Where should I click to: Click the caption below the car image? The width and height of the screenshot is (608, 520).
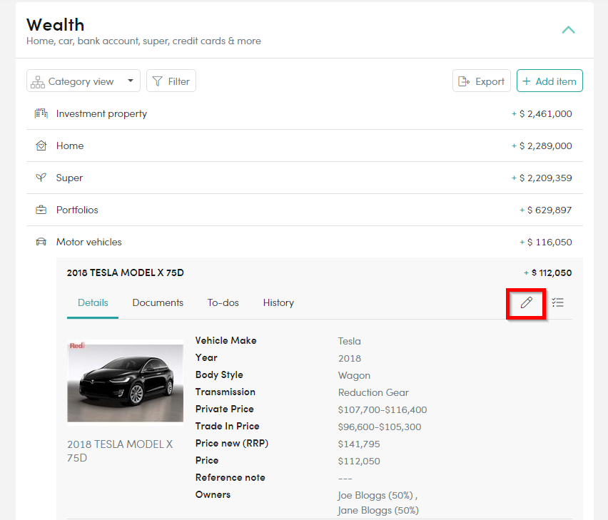(120, 451)
